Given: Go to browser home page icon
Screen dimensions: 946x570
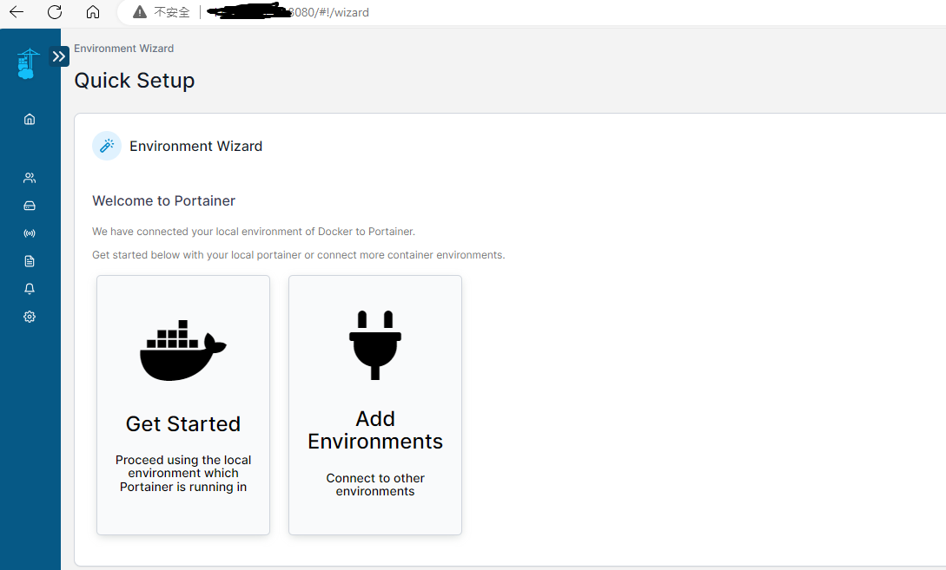Looking at the screenshot, I should (93, 12).
